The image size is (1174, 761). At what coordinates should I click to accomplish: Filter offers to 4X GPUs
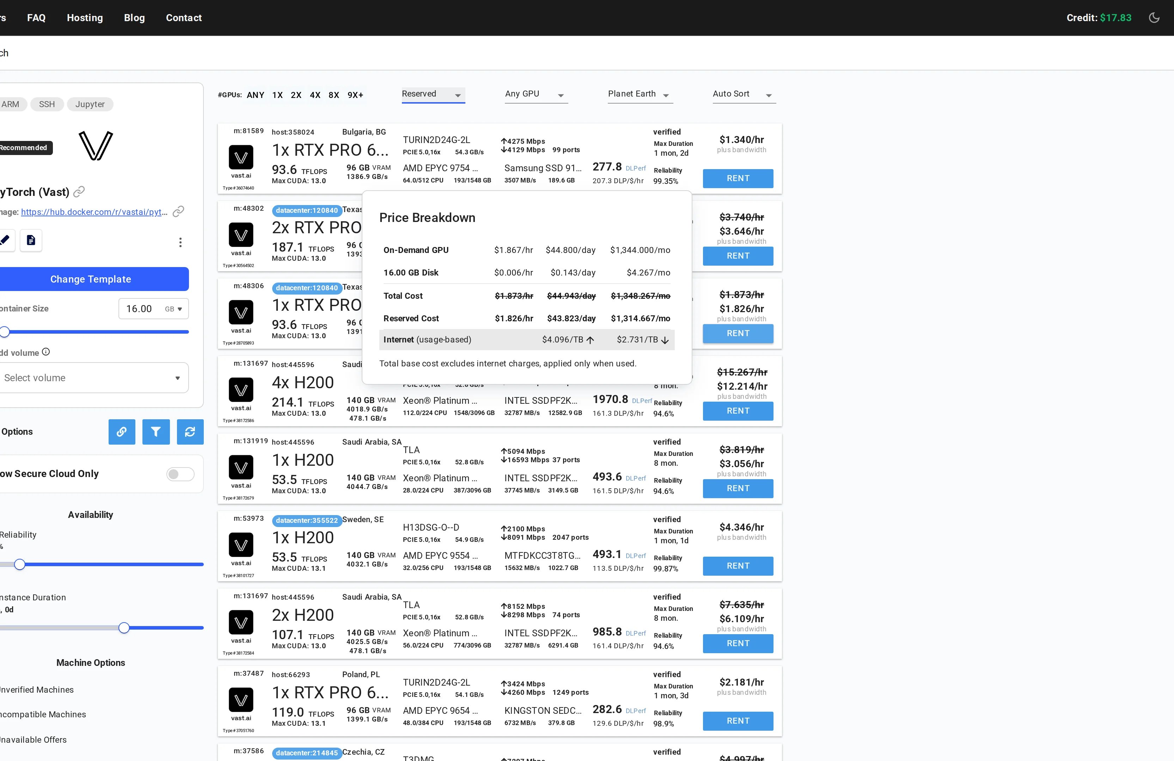(315, 95)
